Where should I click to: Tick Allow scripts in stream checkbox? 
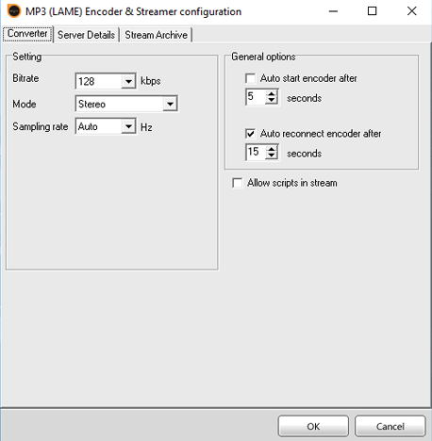click(x=237, y=183)
